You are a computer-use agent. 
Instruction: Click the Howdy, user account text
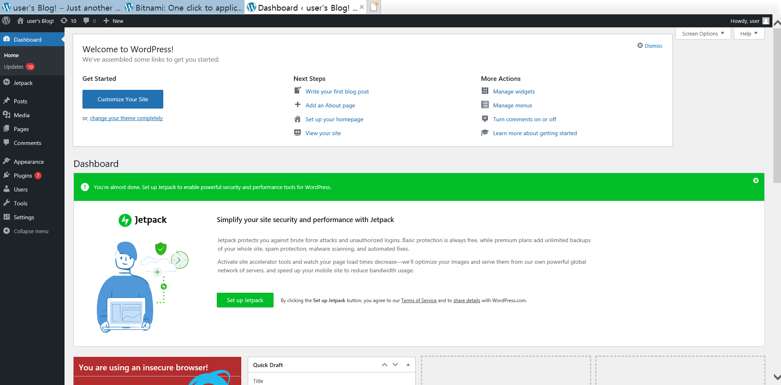(x=745, y=21)
